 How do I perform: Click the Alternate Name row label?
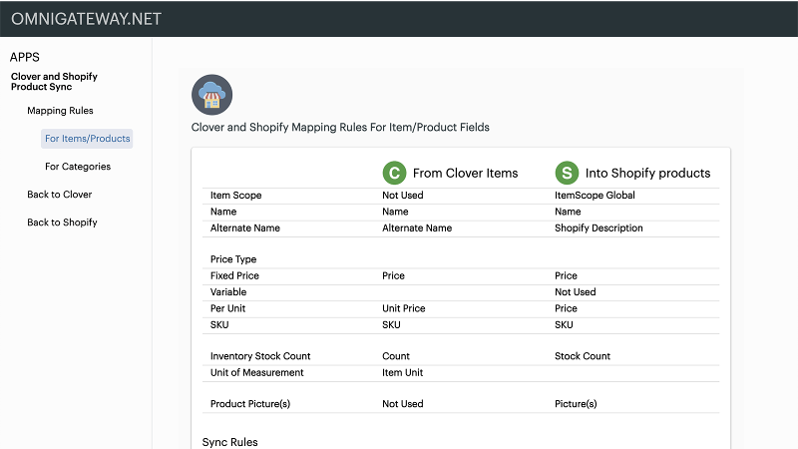[x=244, y=228]
